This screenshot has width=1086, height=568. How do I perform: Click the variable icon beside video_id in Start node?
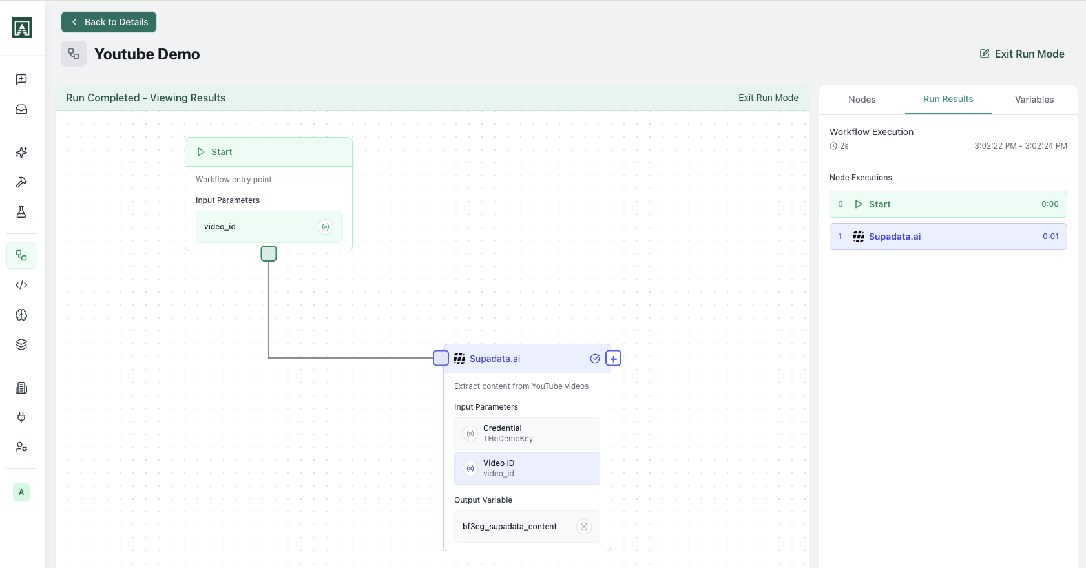[x=326, y=227]
